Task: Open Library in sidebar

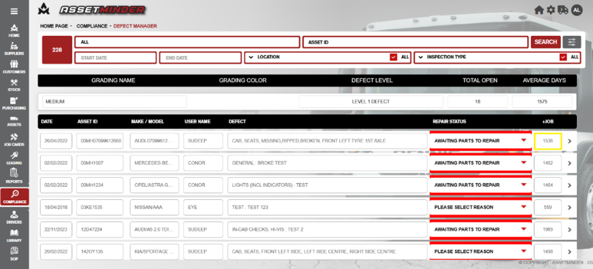Action: (x=14, y=236)
